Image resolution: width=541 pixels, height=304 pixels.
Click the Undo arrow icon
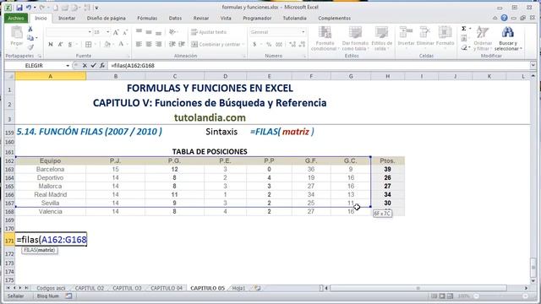(x=29, y=8)
